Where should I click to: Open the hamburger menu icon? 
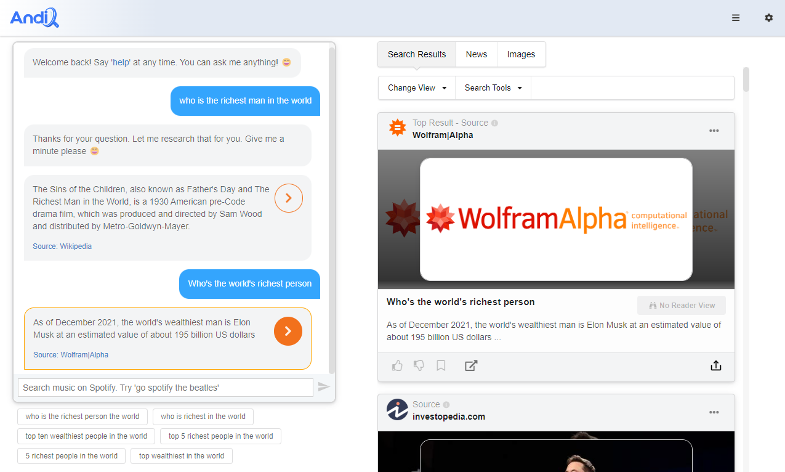click(x=736, y=18)
